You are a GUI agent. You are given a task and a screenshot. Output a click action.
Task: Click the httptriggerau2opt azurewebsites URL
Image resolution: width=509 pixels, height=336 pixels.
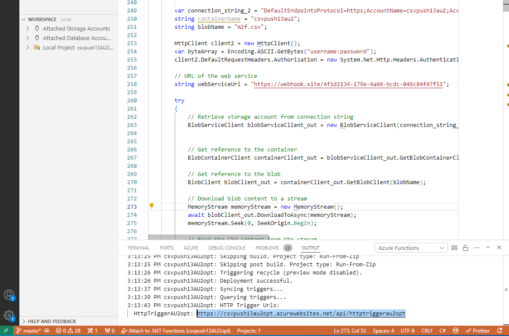point(301,314)
